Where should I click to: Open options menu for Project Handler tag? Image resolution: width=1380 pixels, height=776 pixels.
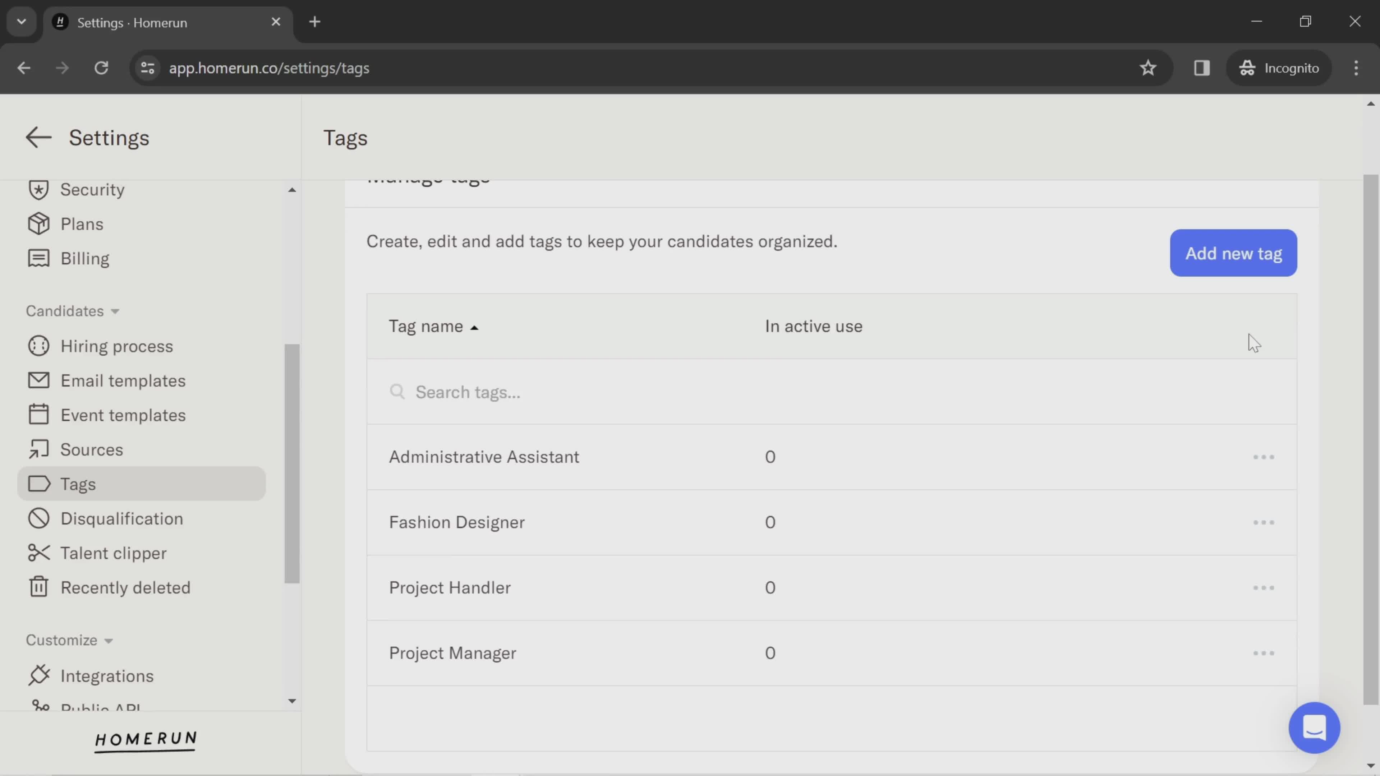(x=1264, y=587)
